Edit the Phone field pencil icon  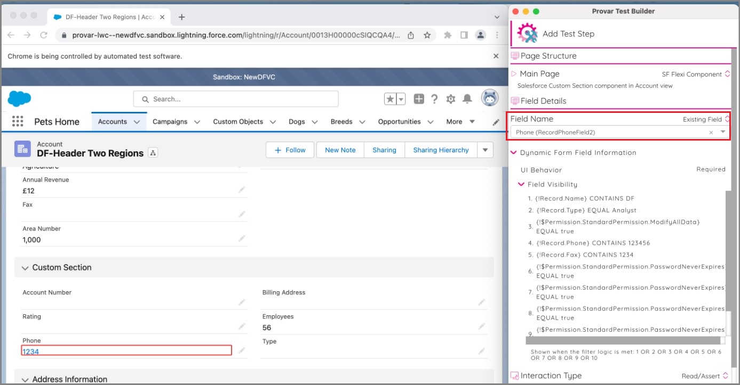point(242,350)
